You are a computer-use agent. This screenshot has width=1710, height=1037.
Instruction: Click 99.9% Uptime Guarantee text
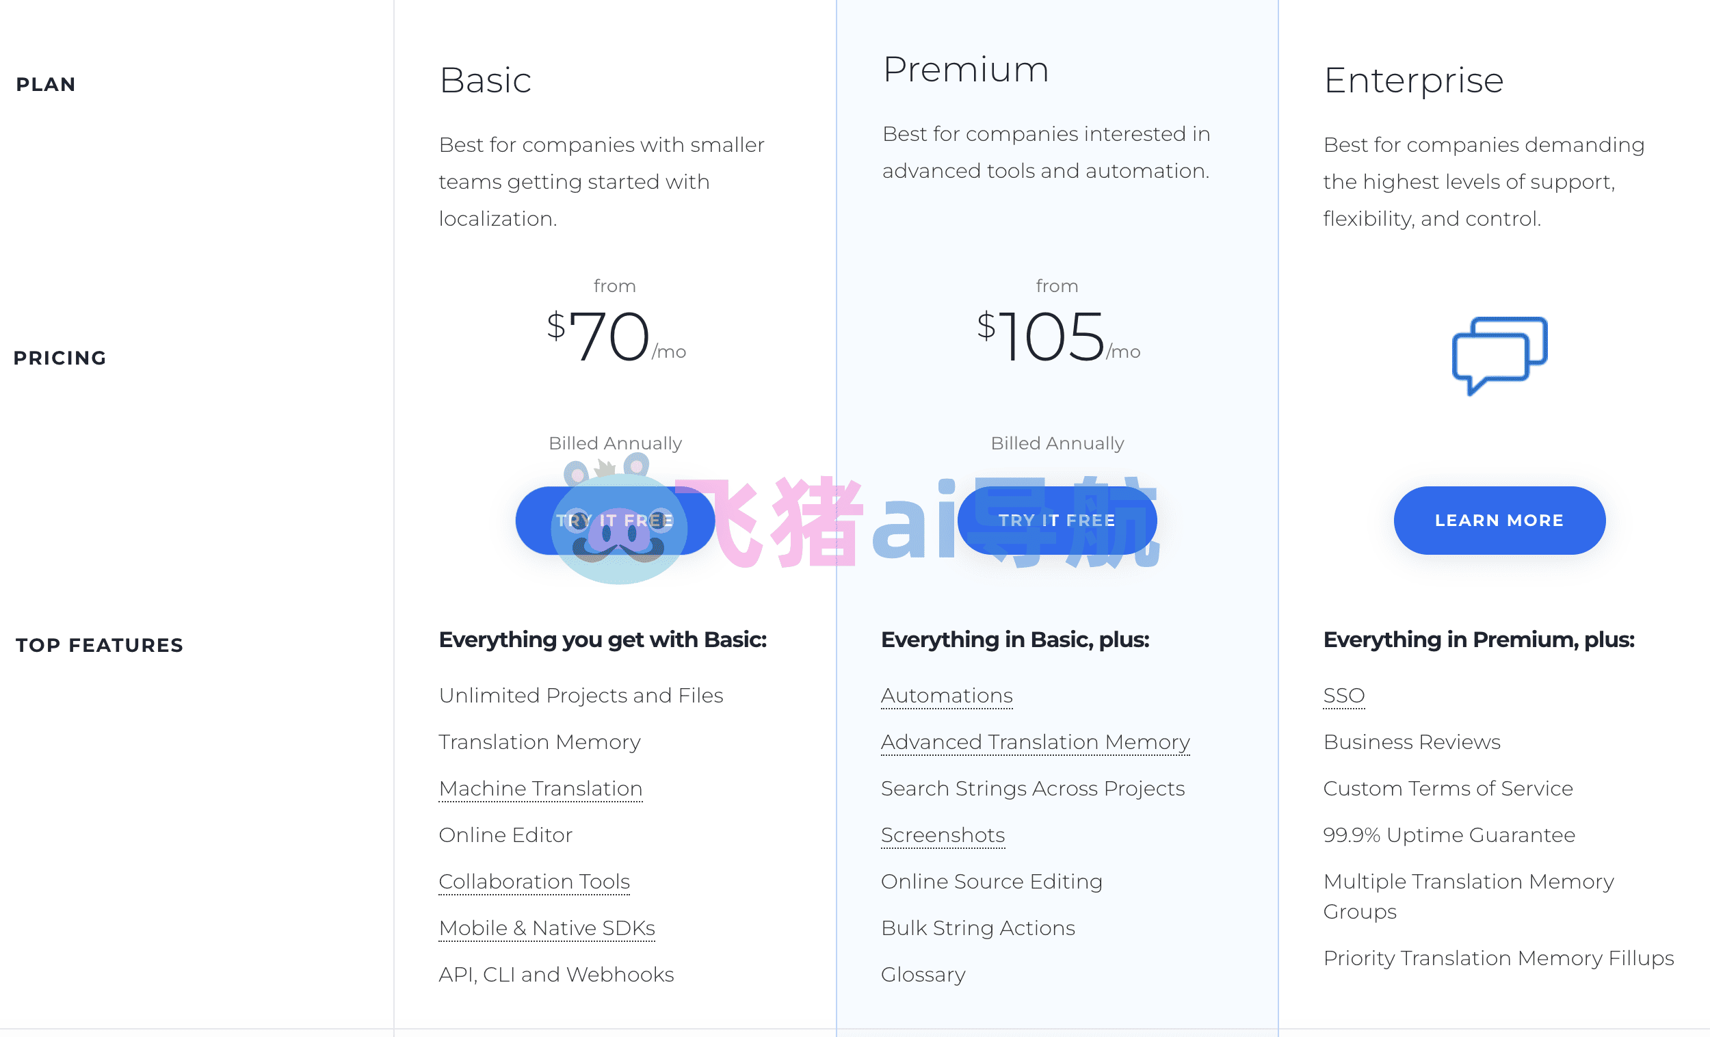1448,835
